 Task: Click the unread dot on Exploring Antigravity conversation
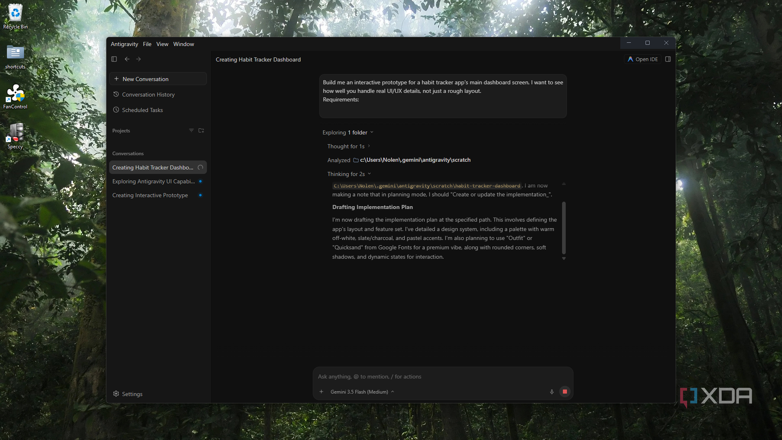click(200, 181)
